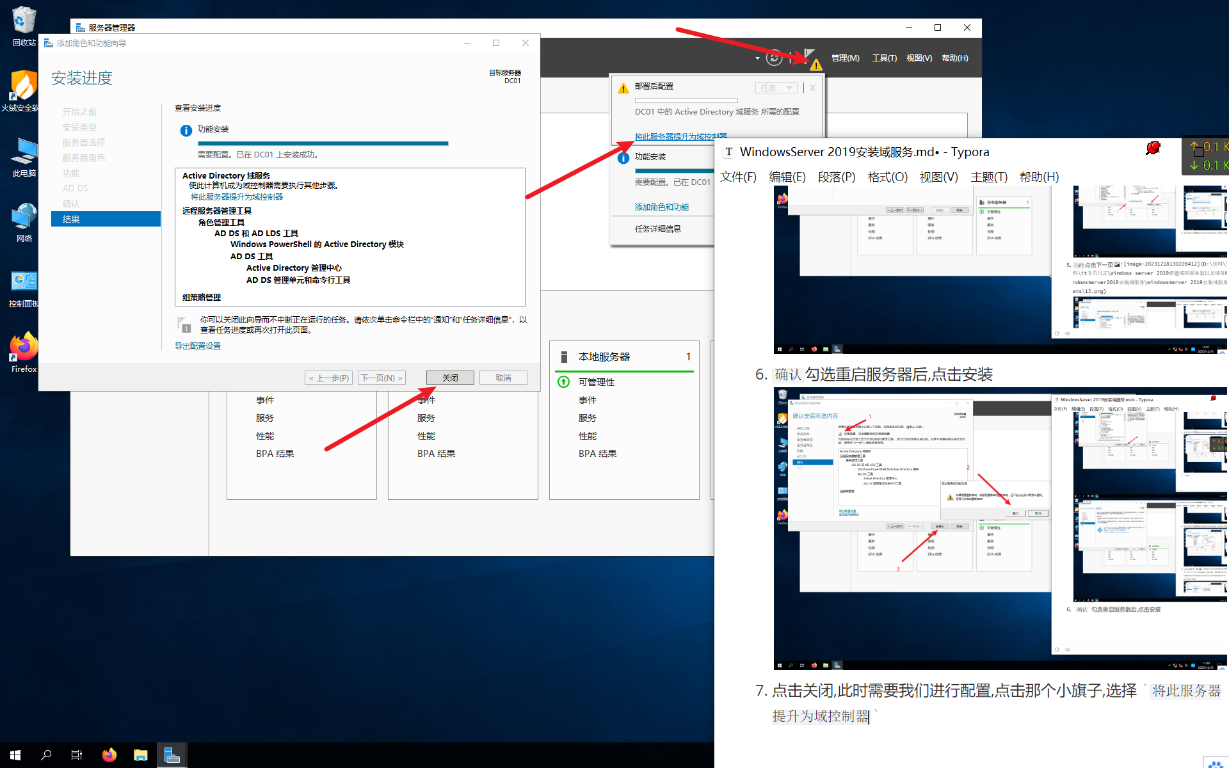Screen dimensions: 1229x768
Task: Click the Server Manager refresh icon
Action: [x=774, y=58]
